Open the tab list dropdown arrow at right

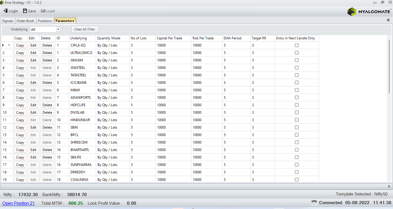(388, 21)
